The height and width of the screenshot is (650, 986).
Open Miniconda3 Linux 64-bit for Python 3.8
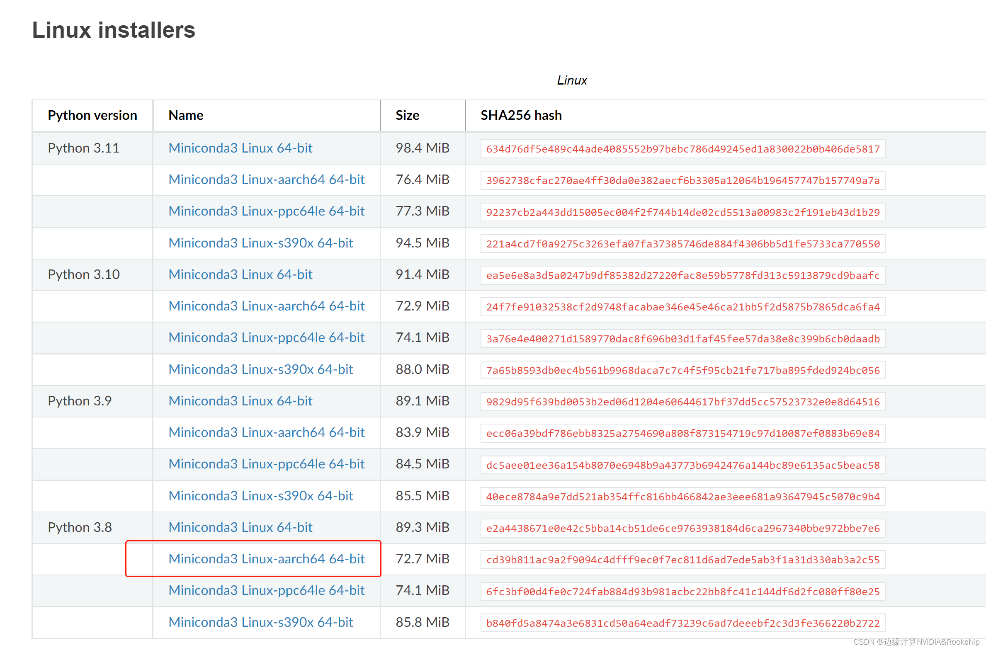(240, 527)
